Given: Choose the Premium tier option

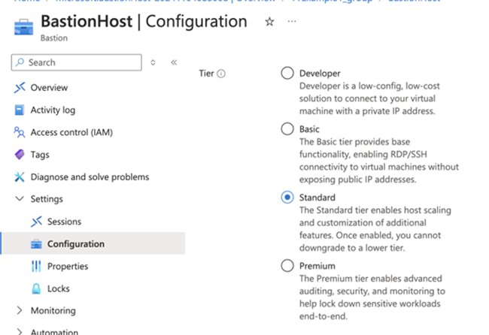Looking at the screenshot, I should coord(287,266).
